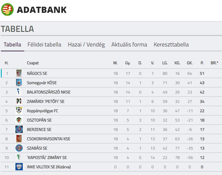Open the Hazai / Vendég tab
The height and width of the screenshot is (175, 222).
pyautogui.click(x=86, y=45)
